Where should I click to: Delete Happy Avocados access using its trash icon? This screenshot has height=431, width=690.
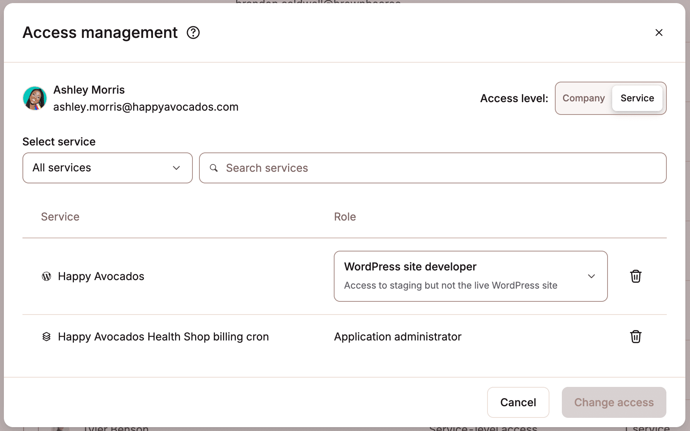coord(635,276)
